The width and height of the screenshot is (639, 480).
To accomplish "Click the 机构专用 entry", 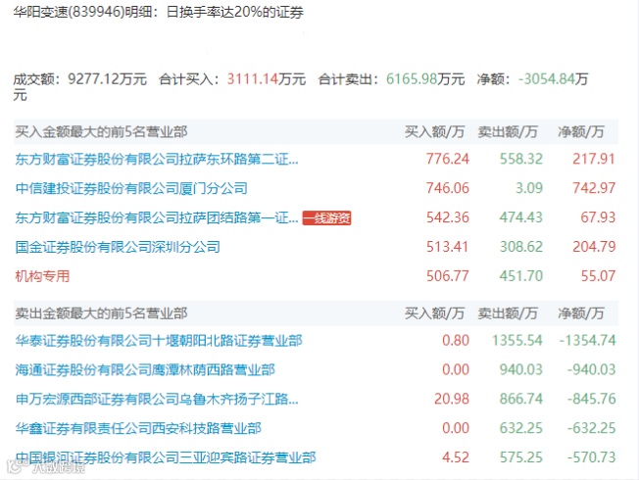I will coord(42,276).
